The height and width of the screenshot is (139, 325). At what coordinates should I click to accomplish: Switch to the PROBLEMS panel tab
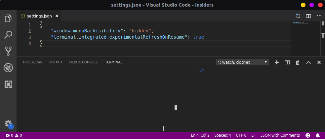tap(32, 62)
